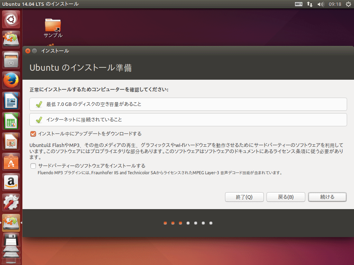Click the 戻る(B) button
354x265 pixels.
(x=286, y=197)
